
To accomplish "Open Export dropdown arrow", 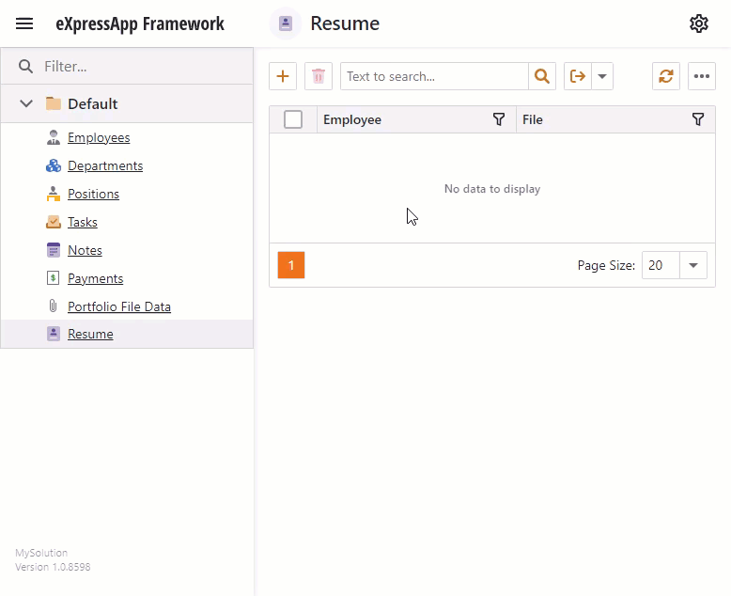I will (x=602, y=76).
